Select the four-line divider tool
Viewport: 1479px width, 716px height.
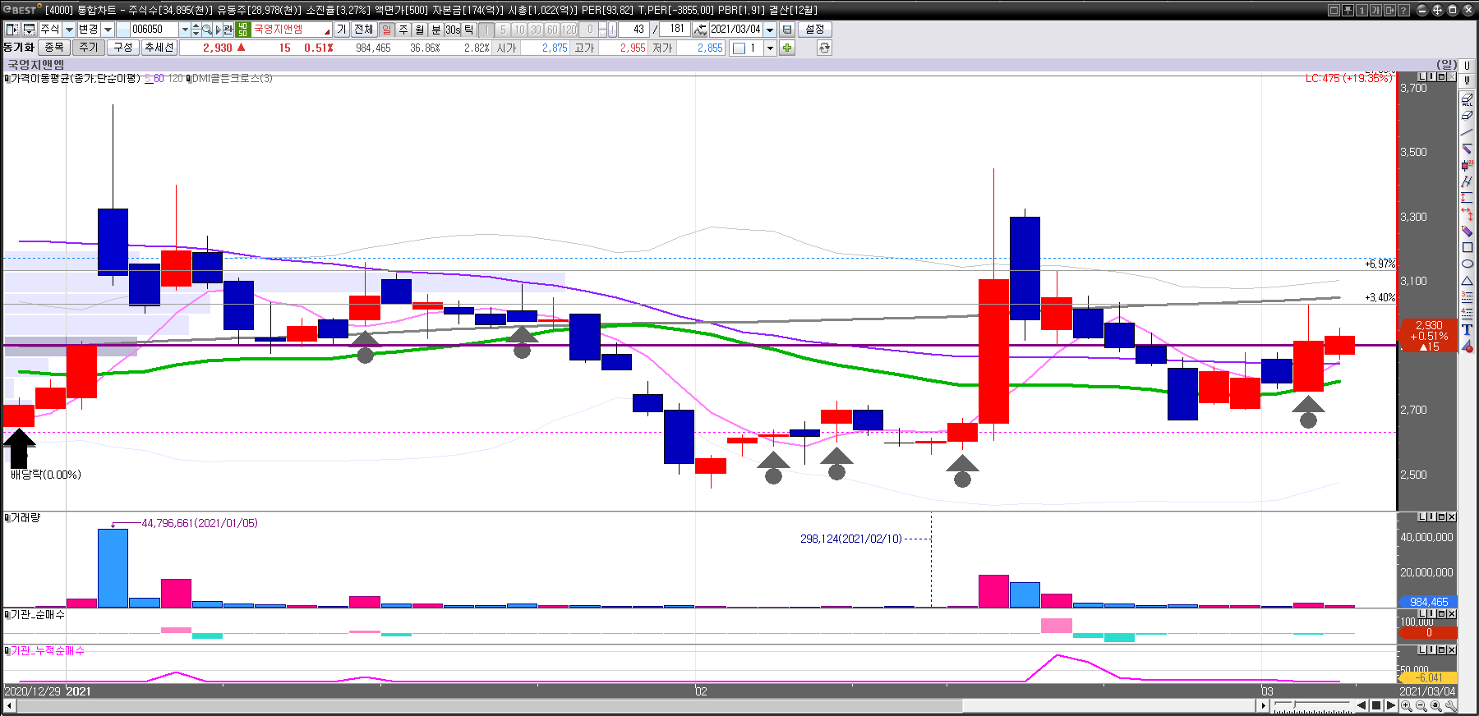(1467, 312)
